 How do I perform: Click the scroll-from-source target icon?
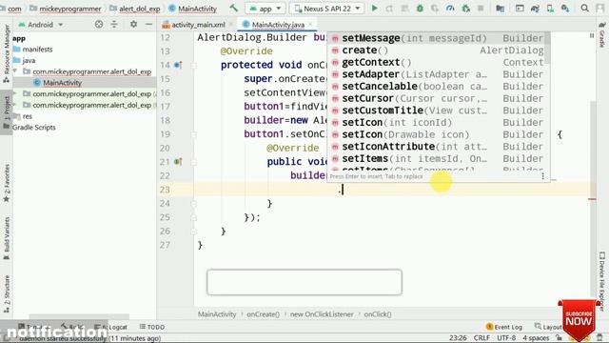99,25
